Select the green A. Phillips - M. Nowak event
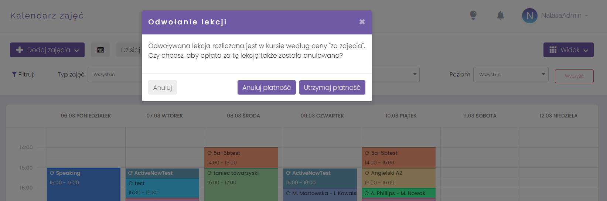This screenshot has height=201, width=607. tap(398, 193)
